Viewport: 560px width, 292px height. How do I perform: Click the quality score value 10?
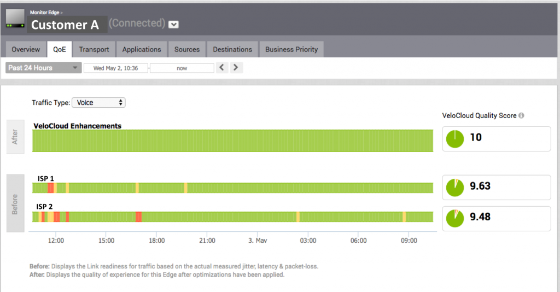point(476,137)
